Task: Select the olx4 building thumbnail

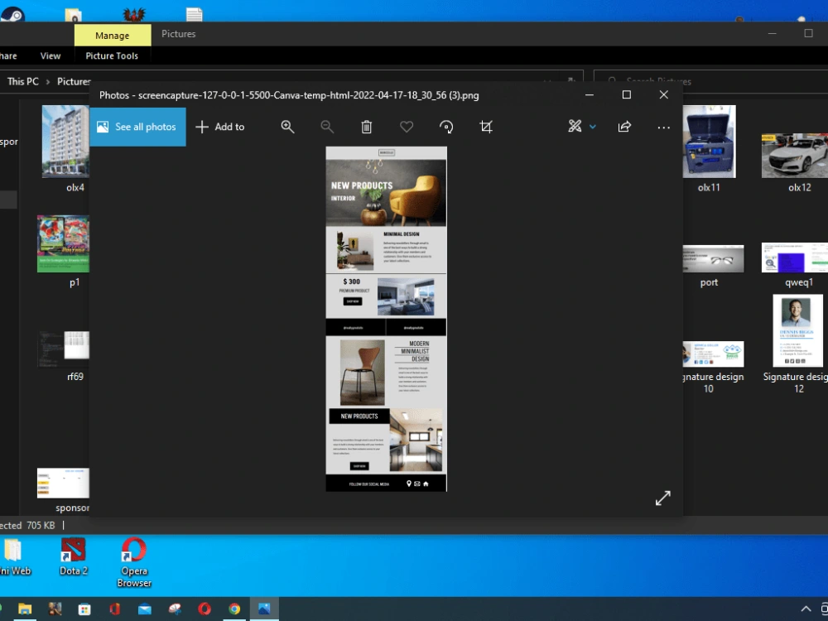Action: click(x=66, y=142)
